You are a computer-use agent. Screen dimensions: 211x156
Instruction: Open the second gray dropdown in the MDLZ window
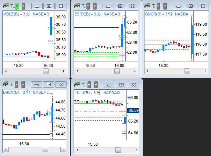[24, 6]
